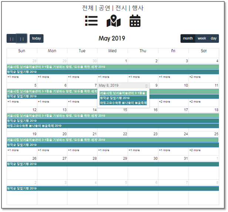Select day number 27
The width and height of the screenshot is (228, 212).
(x=64, y=158)
